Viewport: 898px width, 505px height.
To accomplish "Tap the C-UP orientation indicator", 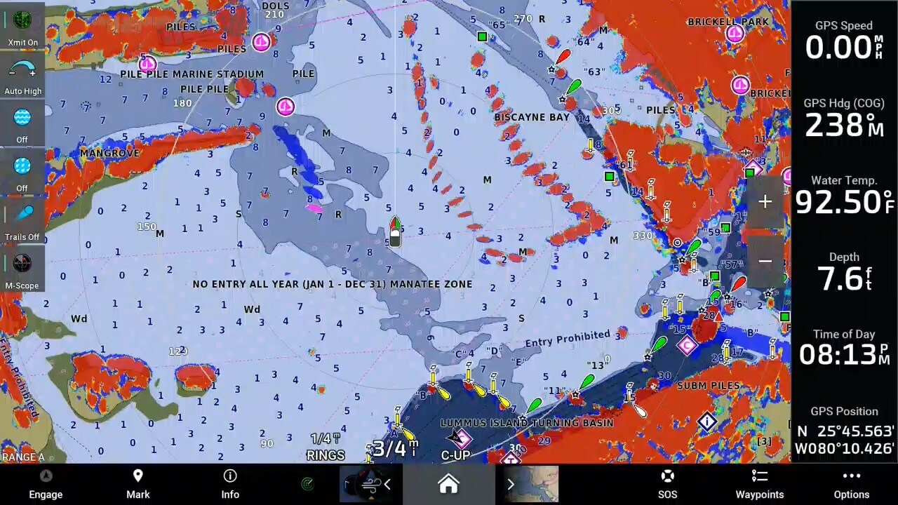I will pyautogui.click(x=455, y=455).
